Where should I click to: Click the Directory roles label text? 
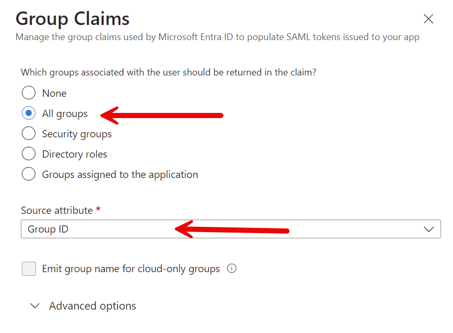tap(74, 153)
